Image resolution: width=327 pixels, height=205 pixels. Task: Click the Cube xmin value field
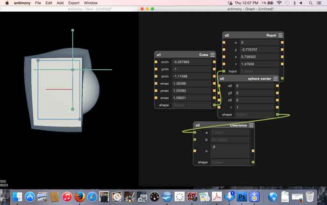click(191, 62)
